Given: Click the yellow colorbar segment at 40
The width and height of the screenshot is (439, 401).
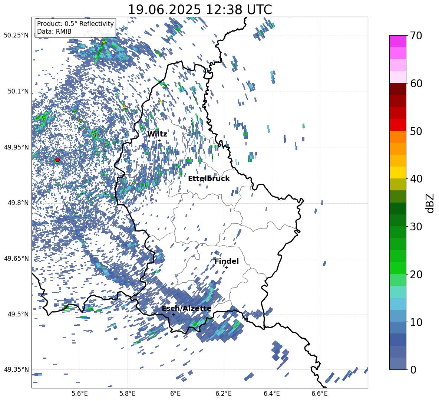Looking at the screenshot, I should 397,172.
